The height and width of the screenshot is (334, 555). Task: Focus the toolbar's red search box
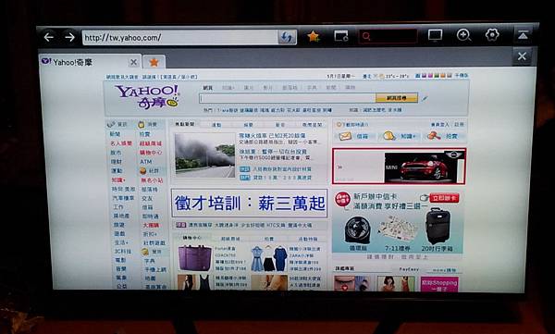tap(388, 36)
